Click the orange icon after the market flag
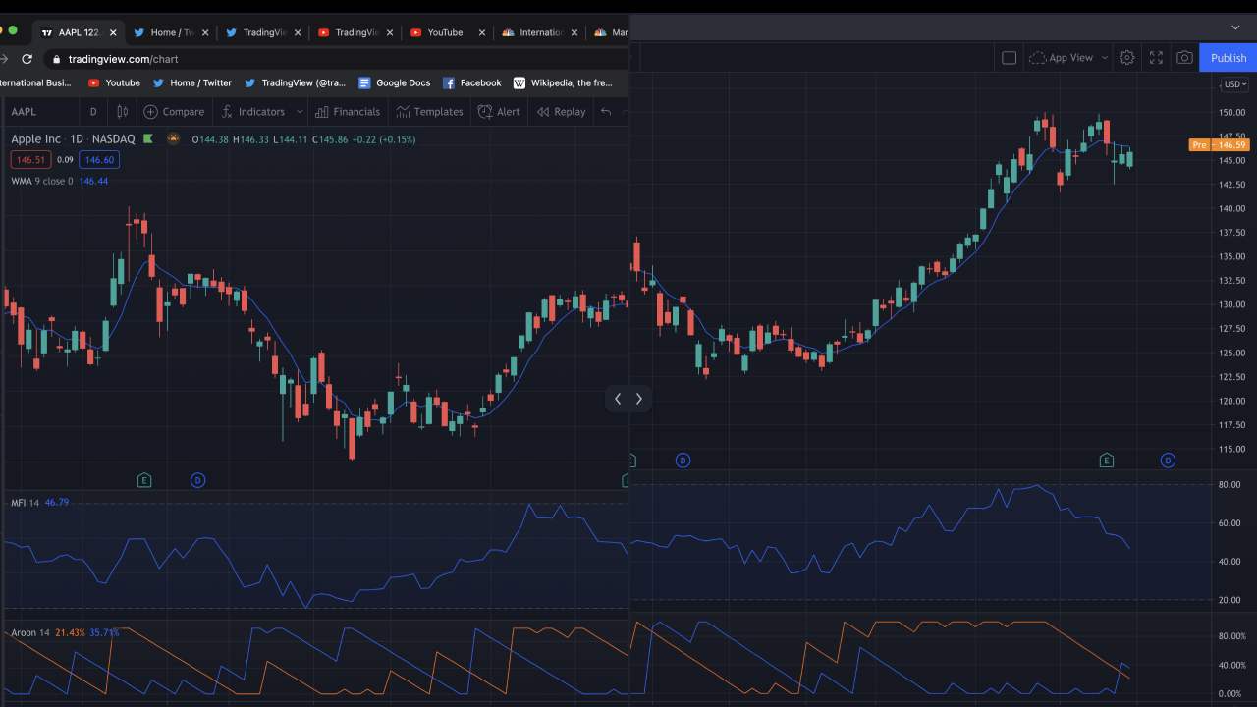The image size is (1257, 707). pyautogui.click(x=174, y=138)
